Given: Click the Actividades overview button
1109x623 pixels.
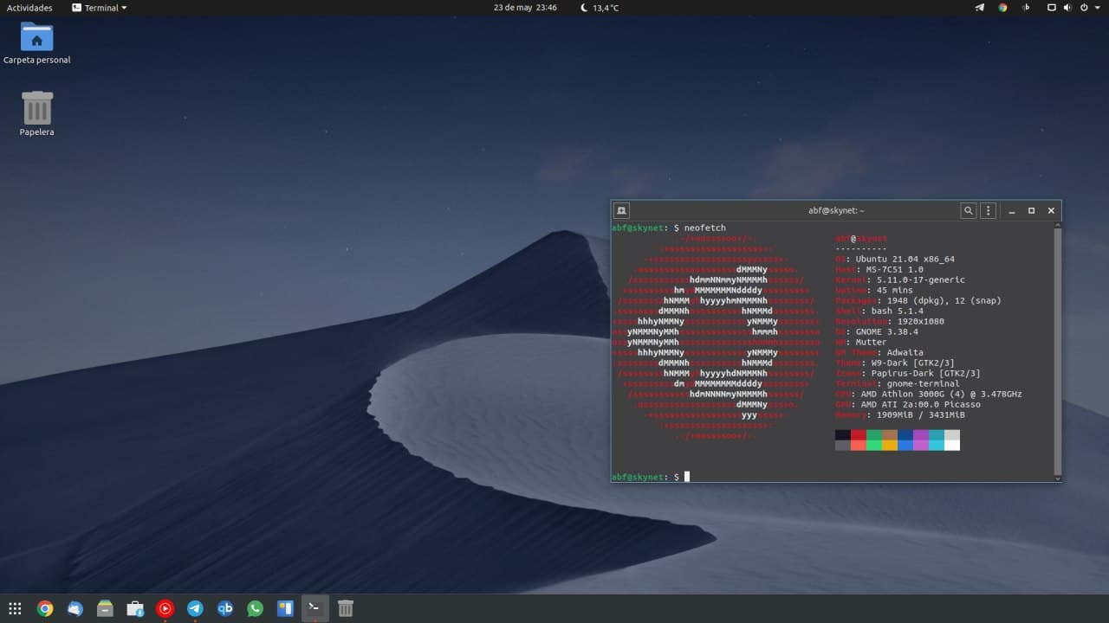Looking at the screenshot, I should click(x=29, y=8).
